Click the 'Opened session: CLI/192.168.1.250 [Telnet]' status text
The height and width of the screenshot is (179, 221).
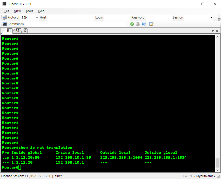click(32, 176)
